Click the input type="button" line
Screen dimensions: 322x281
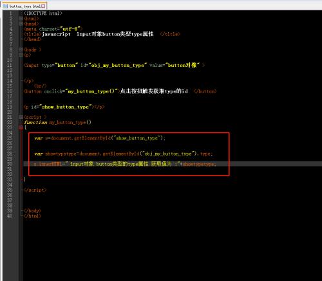coord(114,65)
